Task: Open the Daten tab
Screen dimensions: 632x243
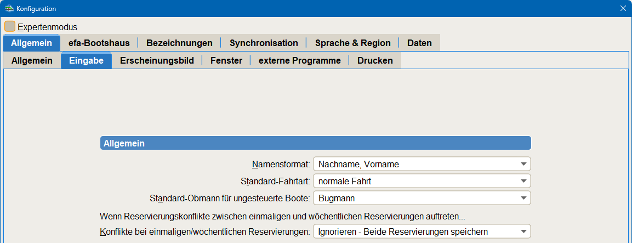Action: 419,43
